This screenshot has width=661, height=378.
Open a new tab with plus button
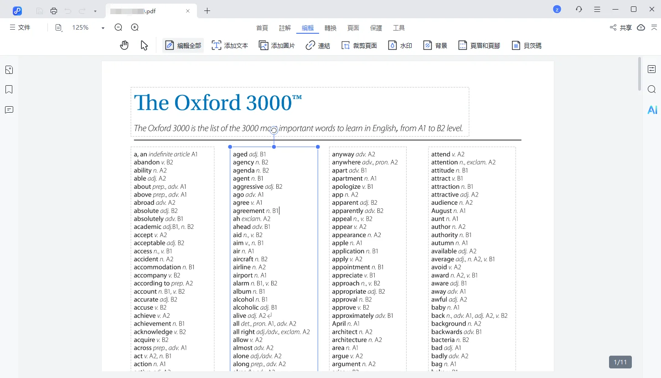tap(207, 11)
